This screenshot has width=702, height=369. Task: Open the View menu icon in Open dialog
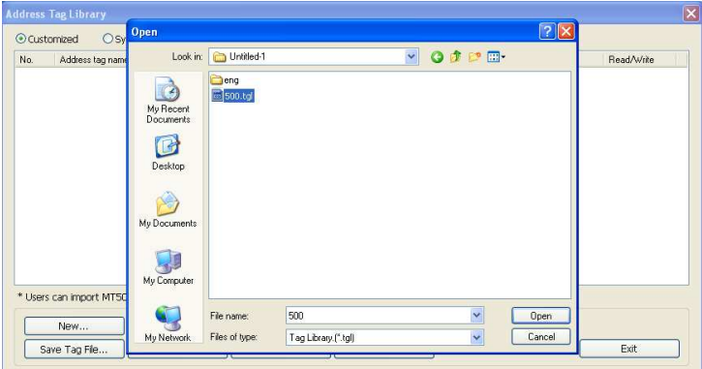click(x=496, y=57)
